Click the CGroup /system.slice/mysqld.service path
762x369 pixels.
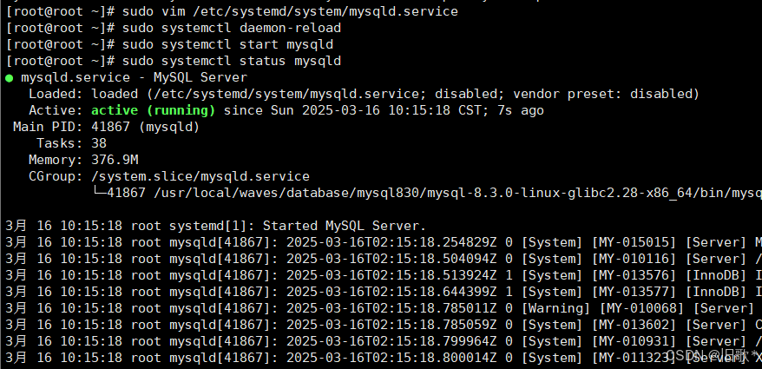[200, 176]
